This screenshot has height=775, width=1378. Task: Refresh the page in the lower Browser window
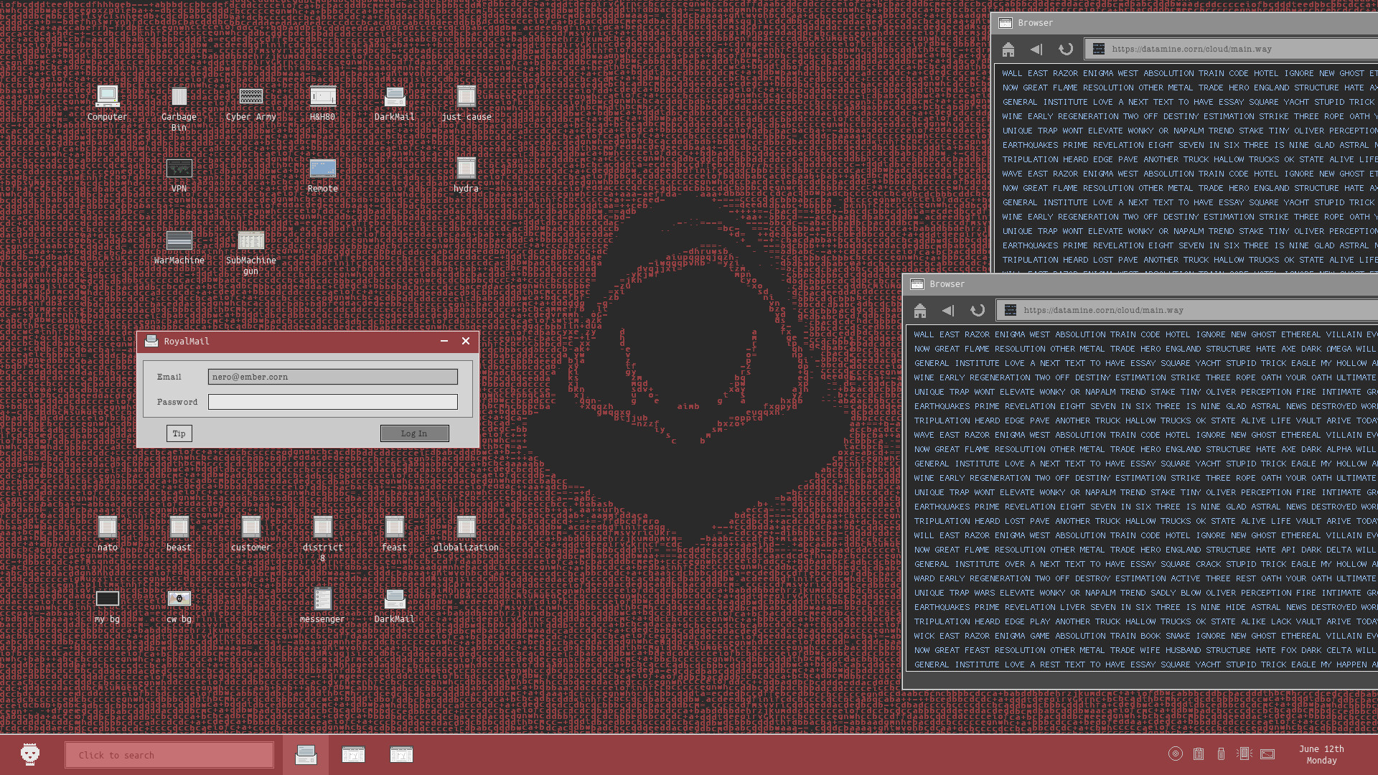tap(978, 310)
